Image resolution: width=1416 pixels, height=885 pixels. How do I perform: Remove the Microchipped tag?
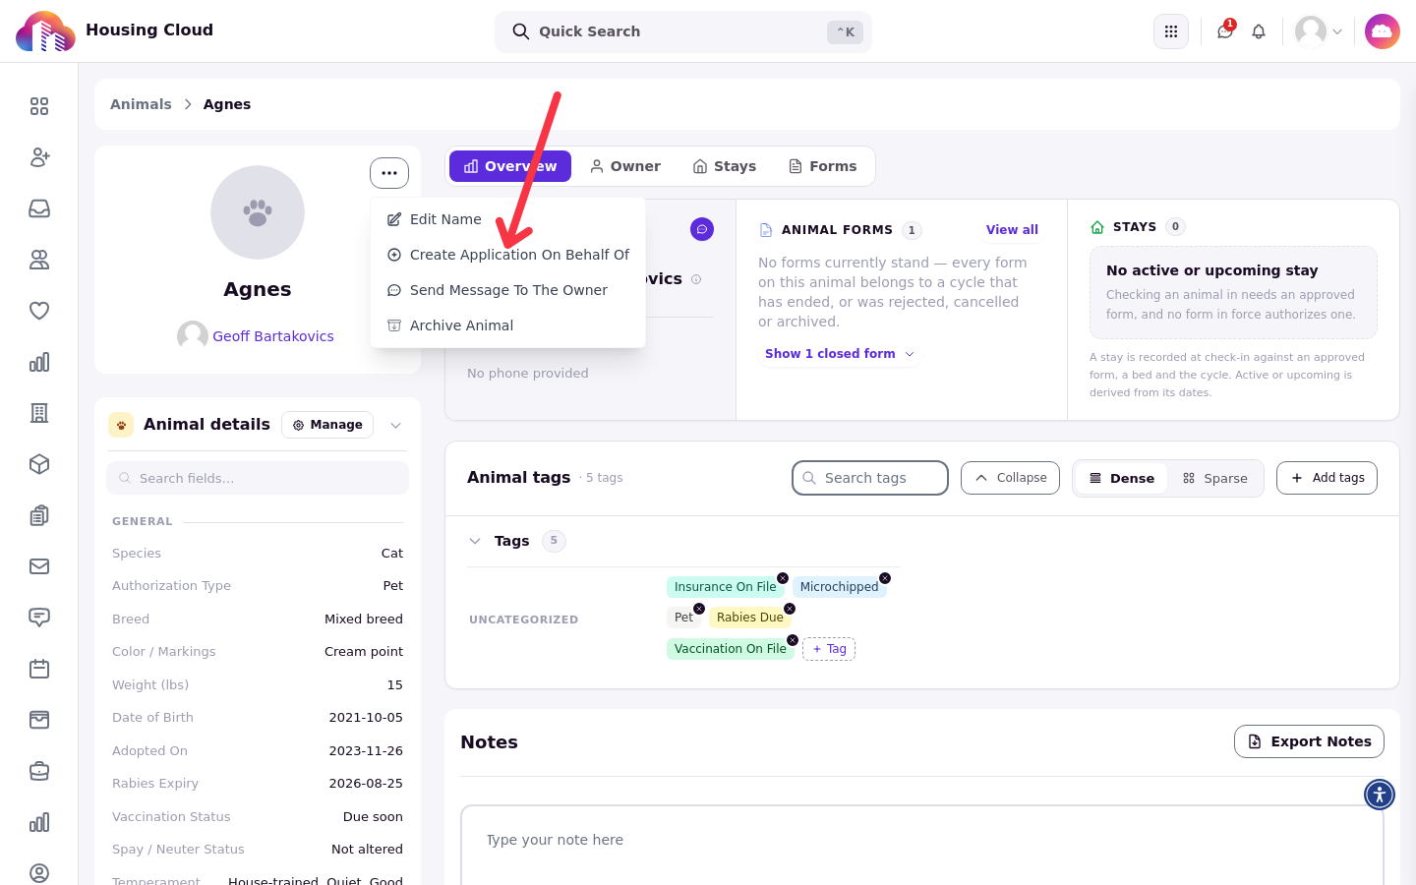pyautogui.click(x=885, y=578)
